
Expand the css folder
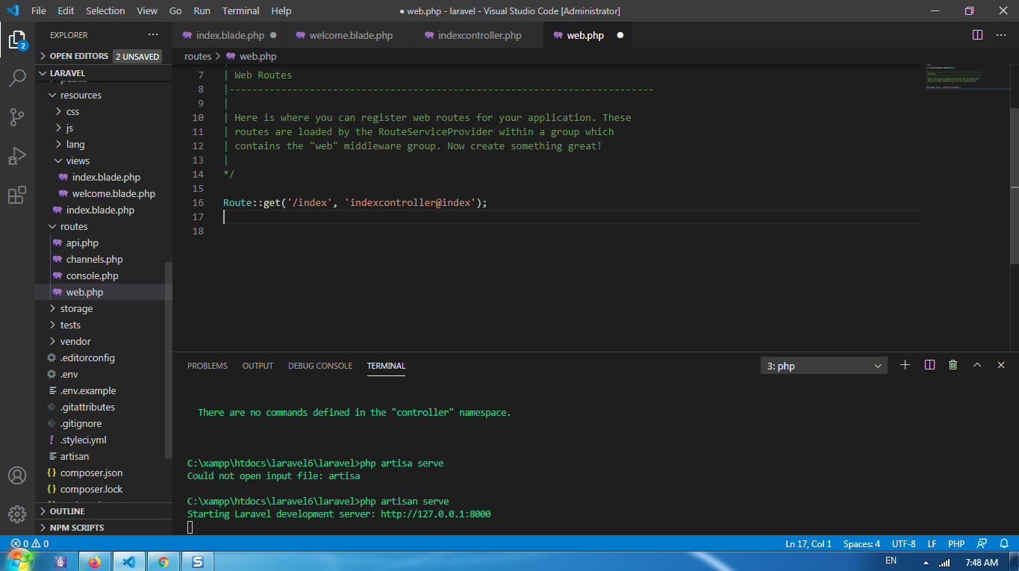point(104,111)
